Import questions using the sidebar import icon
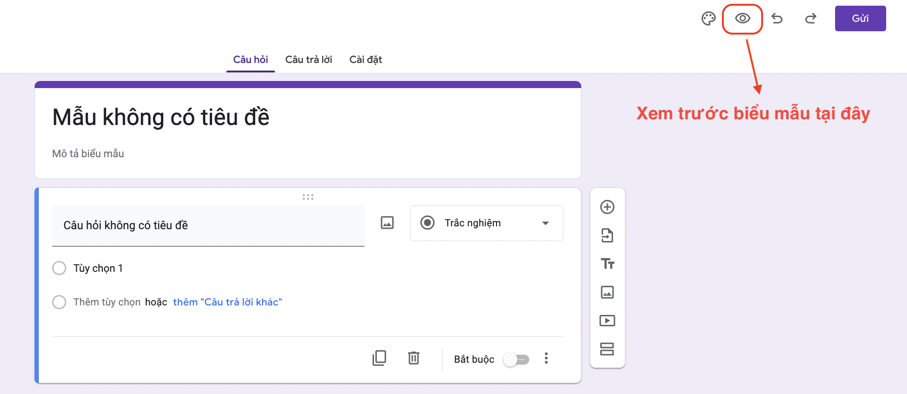 (x=607, y=235)
